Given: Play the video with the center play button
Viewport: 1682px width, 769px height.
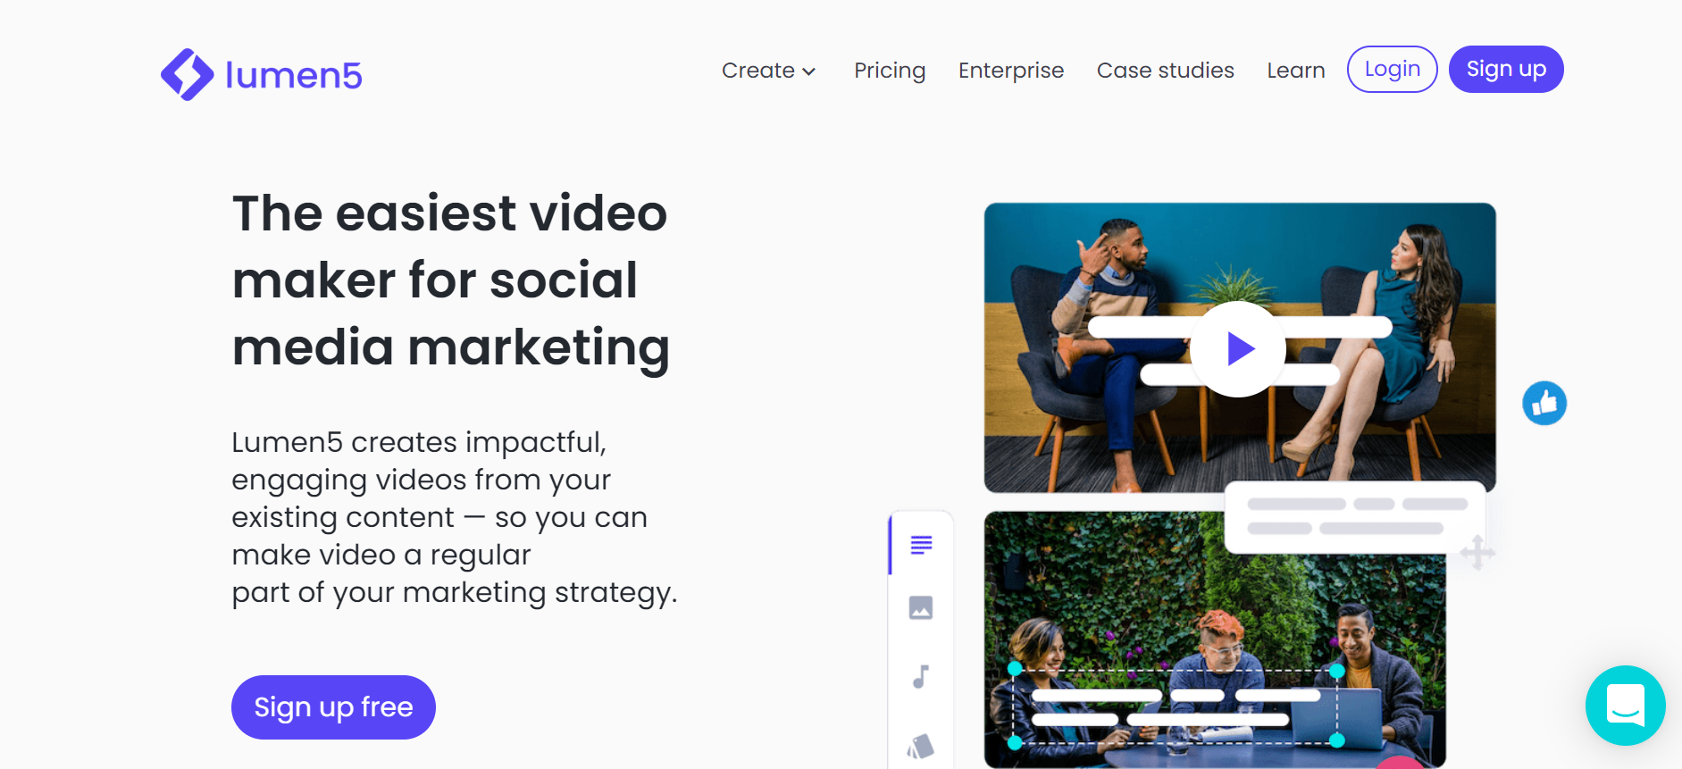Looking at the screenshot, I should pyautogui.click(x=1238, y=348).
